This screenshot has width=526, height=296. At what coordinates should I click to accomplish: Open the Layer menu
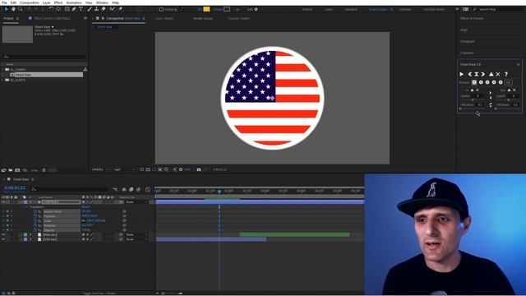(x=46, y=2)
